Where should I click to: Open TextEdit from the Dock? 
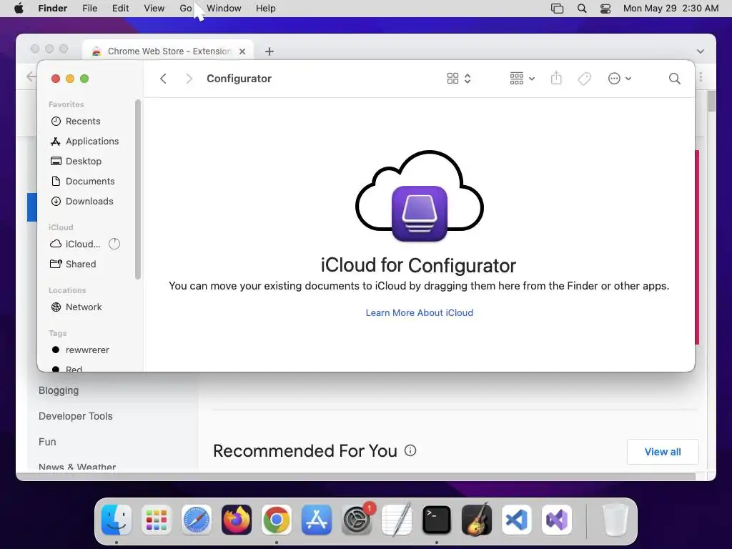[397, 520]
